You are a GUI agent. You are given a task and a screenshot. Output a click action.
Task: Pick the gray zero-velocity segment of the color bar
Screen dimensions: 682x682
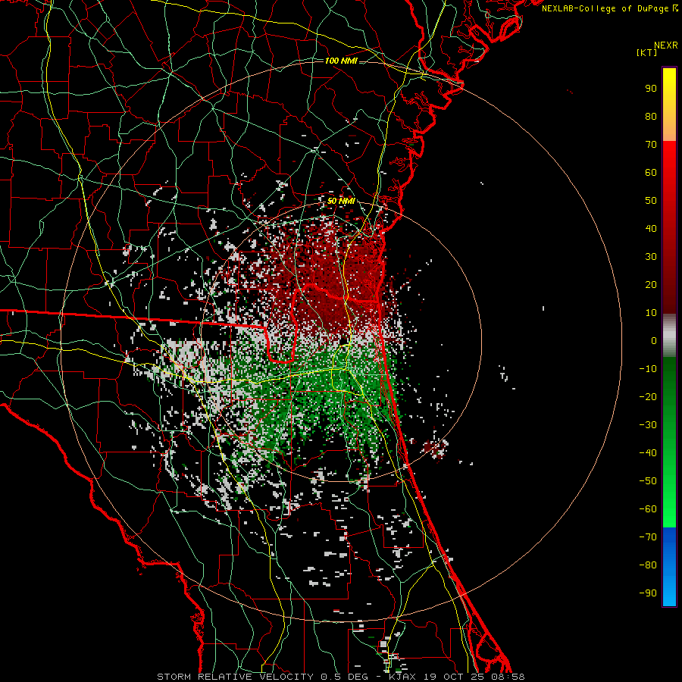669,336
